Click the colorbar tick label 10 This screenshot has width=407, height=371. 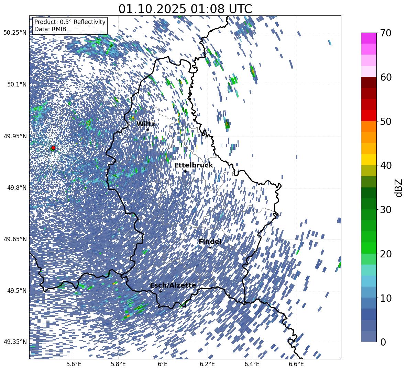coord(386,298)
